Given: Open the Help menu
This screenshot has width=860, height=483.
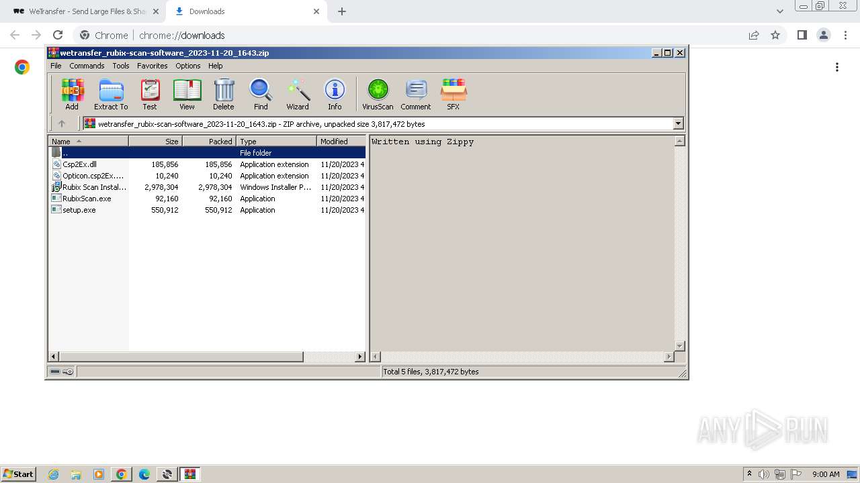Looking at the screenshot, I should [216, 66].
